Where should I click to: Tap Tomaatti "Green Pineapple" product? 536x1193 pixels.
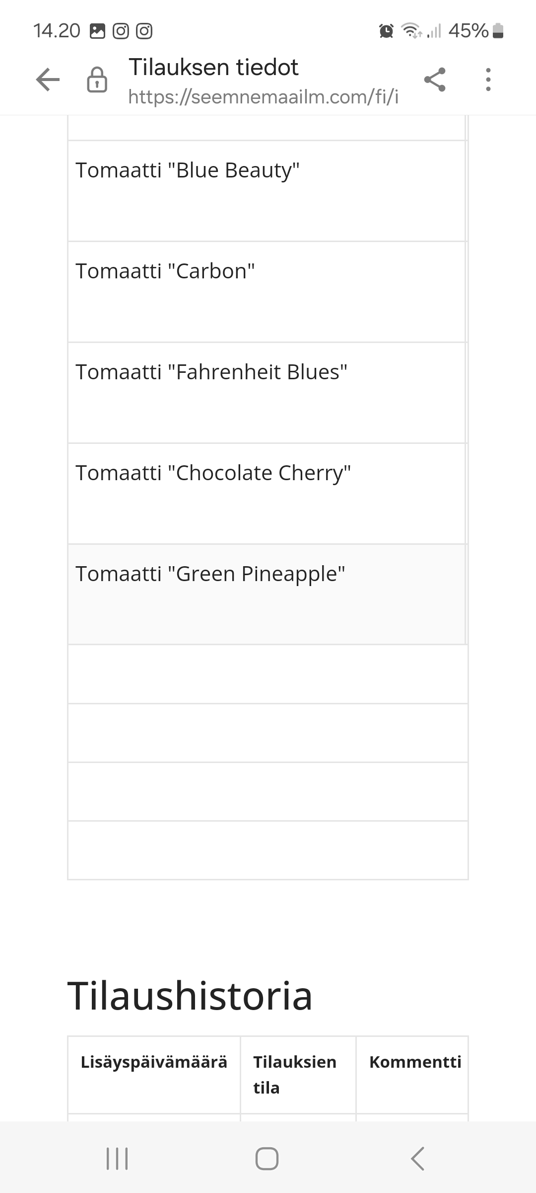pos(210,574)
